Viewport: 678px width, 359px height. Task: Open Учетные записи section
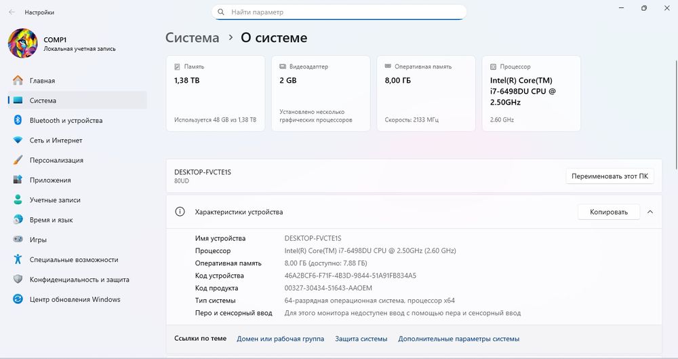(x=77, y=200)
